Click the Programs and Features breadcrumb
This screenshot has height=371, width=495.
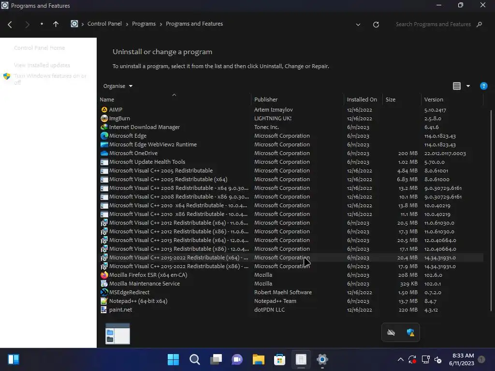point(194,24)
